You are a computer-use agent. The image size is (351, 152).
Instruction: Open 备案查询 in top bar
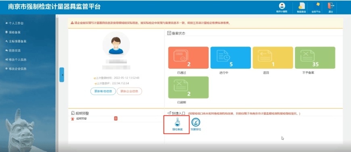301,8
